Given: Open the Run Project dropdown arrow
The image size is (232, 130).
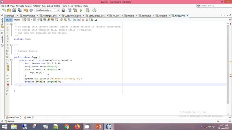Looking at the screenshot, I should pyautogui.click(x=84, y=10).
